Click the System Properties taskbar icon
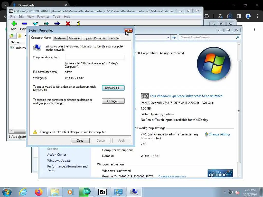Image resolution: width=263 pixels, height=197 pixels. [134, 192]
